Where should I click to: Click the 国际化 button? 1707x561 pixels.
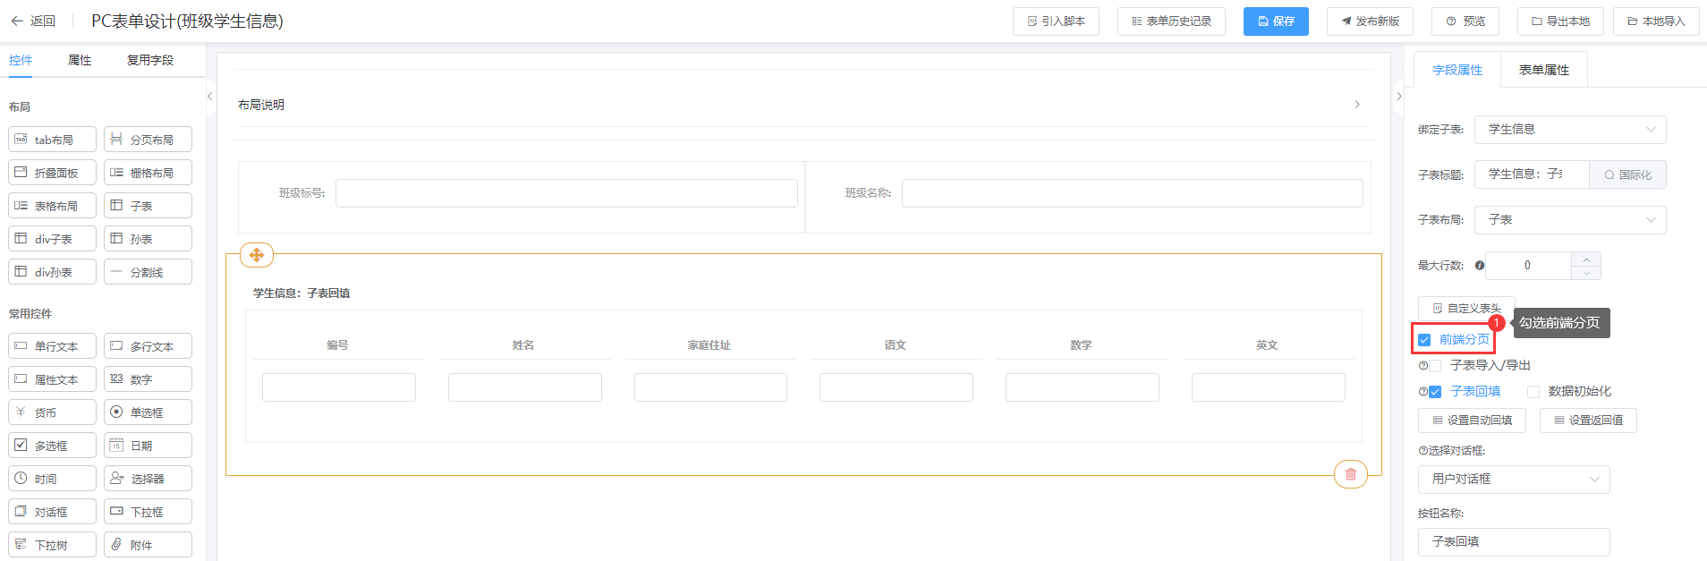[x=1627, y=174]
